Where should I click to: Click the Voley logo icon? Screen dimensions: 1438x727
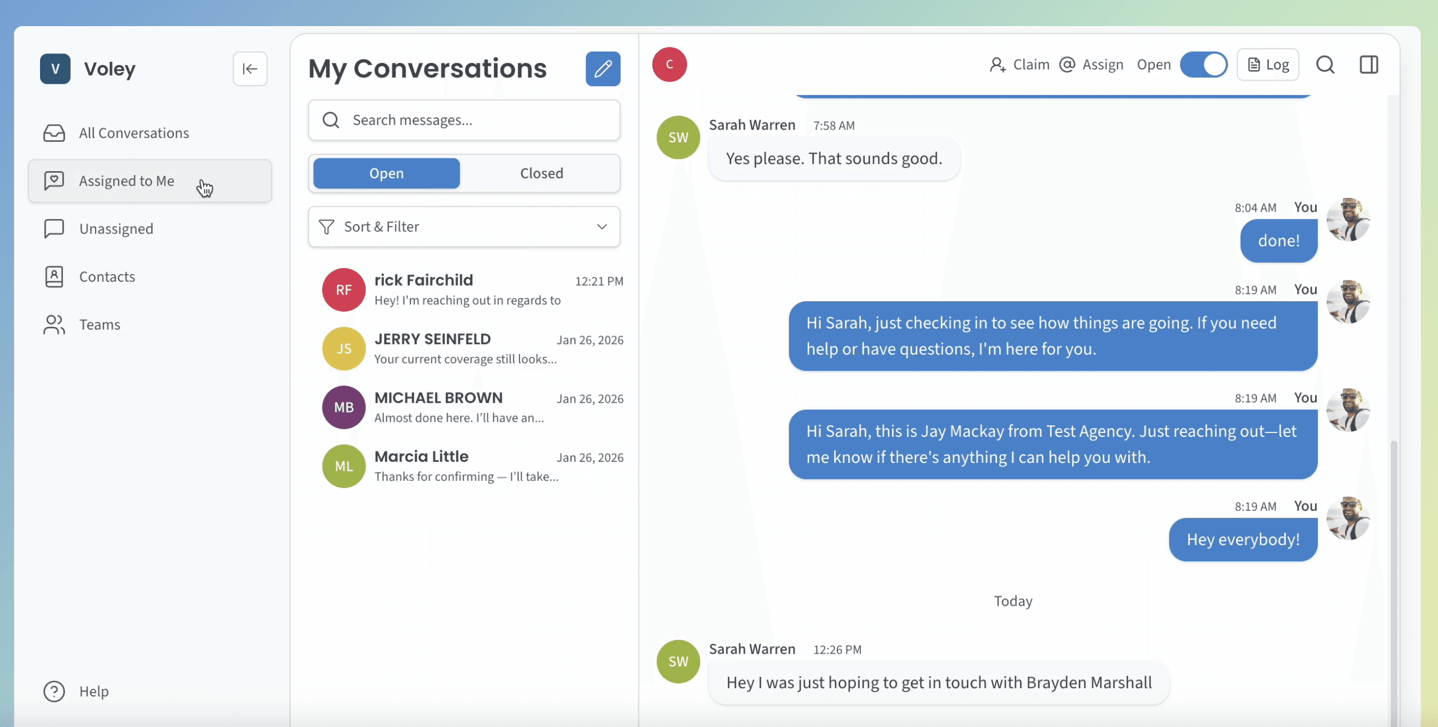click(x=54, y=68)
